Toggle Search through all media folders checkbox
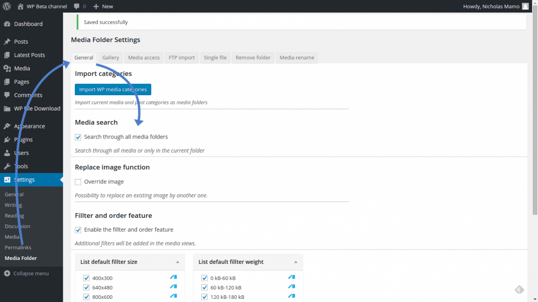The height and width of the screenshot is (302, 538). pyautogui.click(x=78, y=137)
